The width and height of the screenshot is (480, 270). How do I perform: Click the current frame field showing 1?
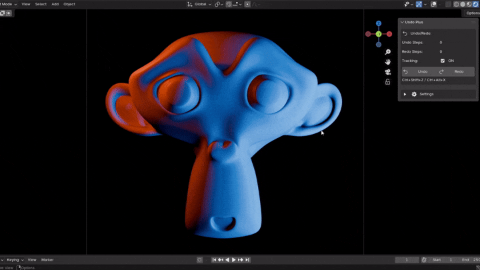[x=407, y=260]
